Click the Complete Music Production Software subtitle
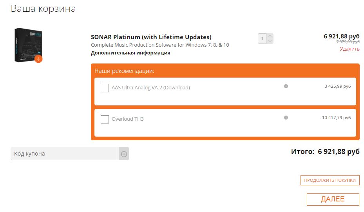Image resolution: width=364 pixels, height=212 pixels. [x=160, y=45]
